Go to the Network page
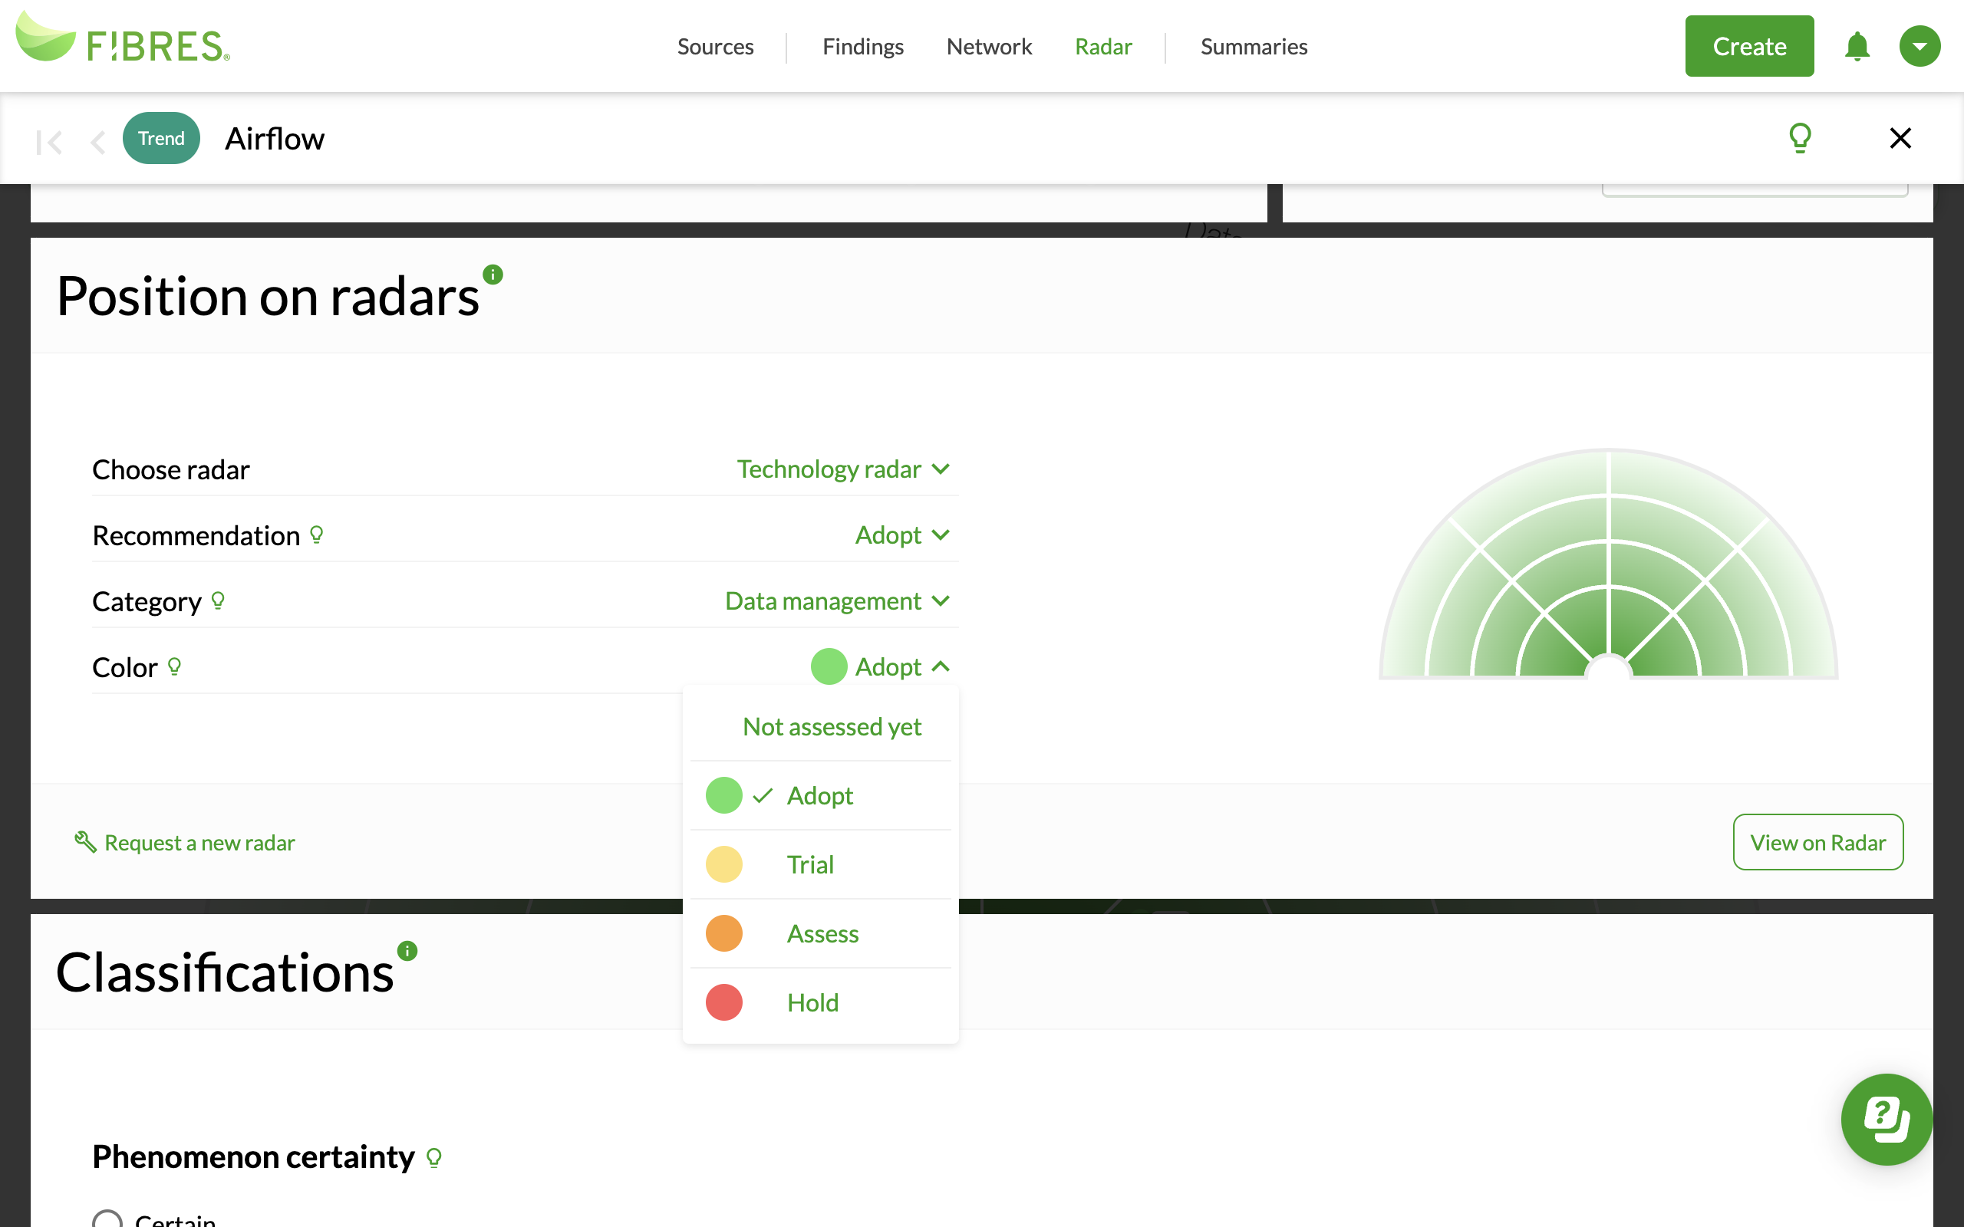 click(988, 46)
